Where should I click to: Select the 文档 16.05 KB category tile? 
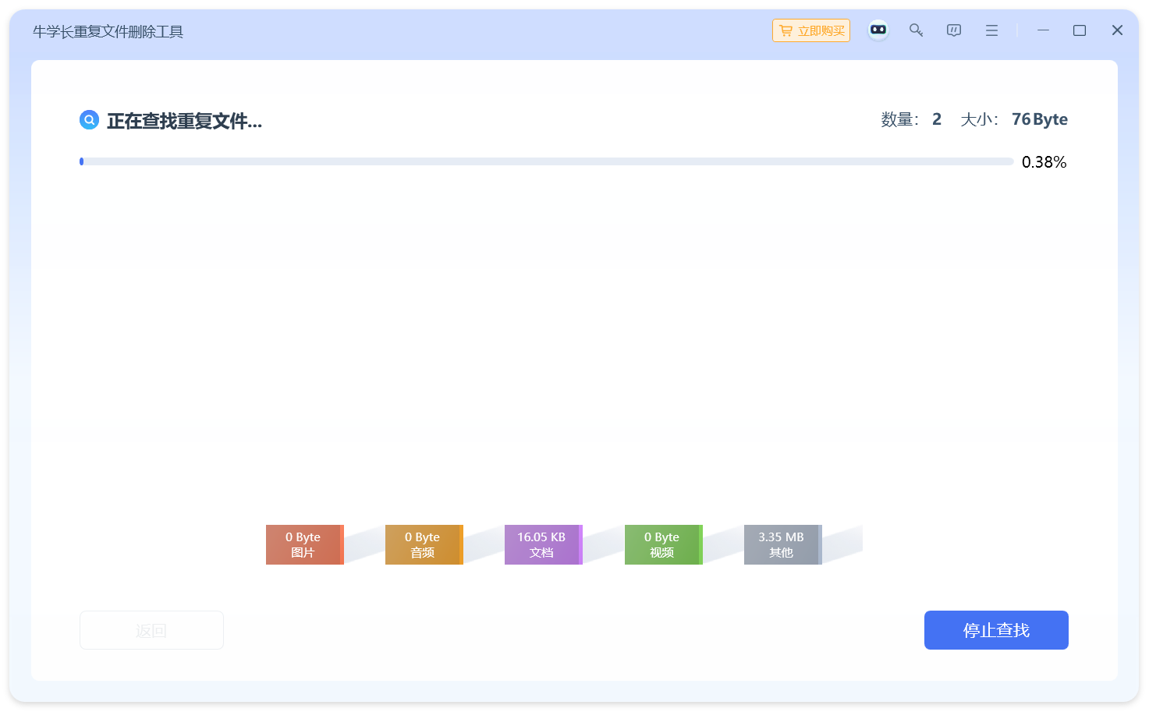click(x=543, y=544)
